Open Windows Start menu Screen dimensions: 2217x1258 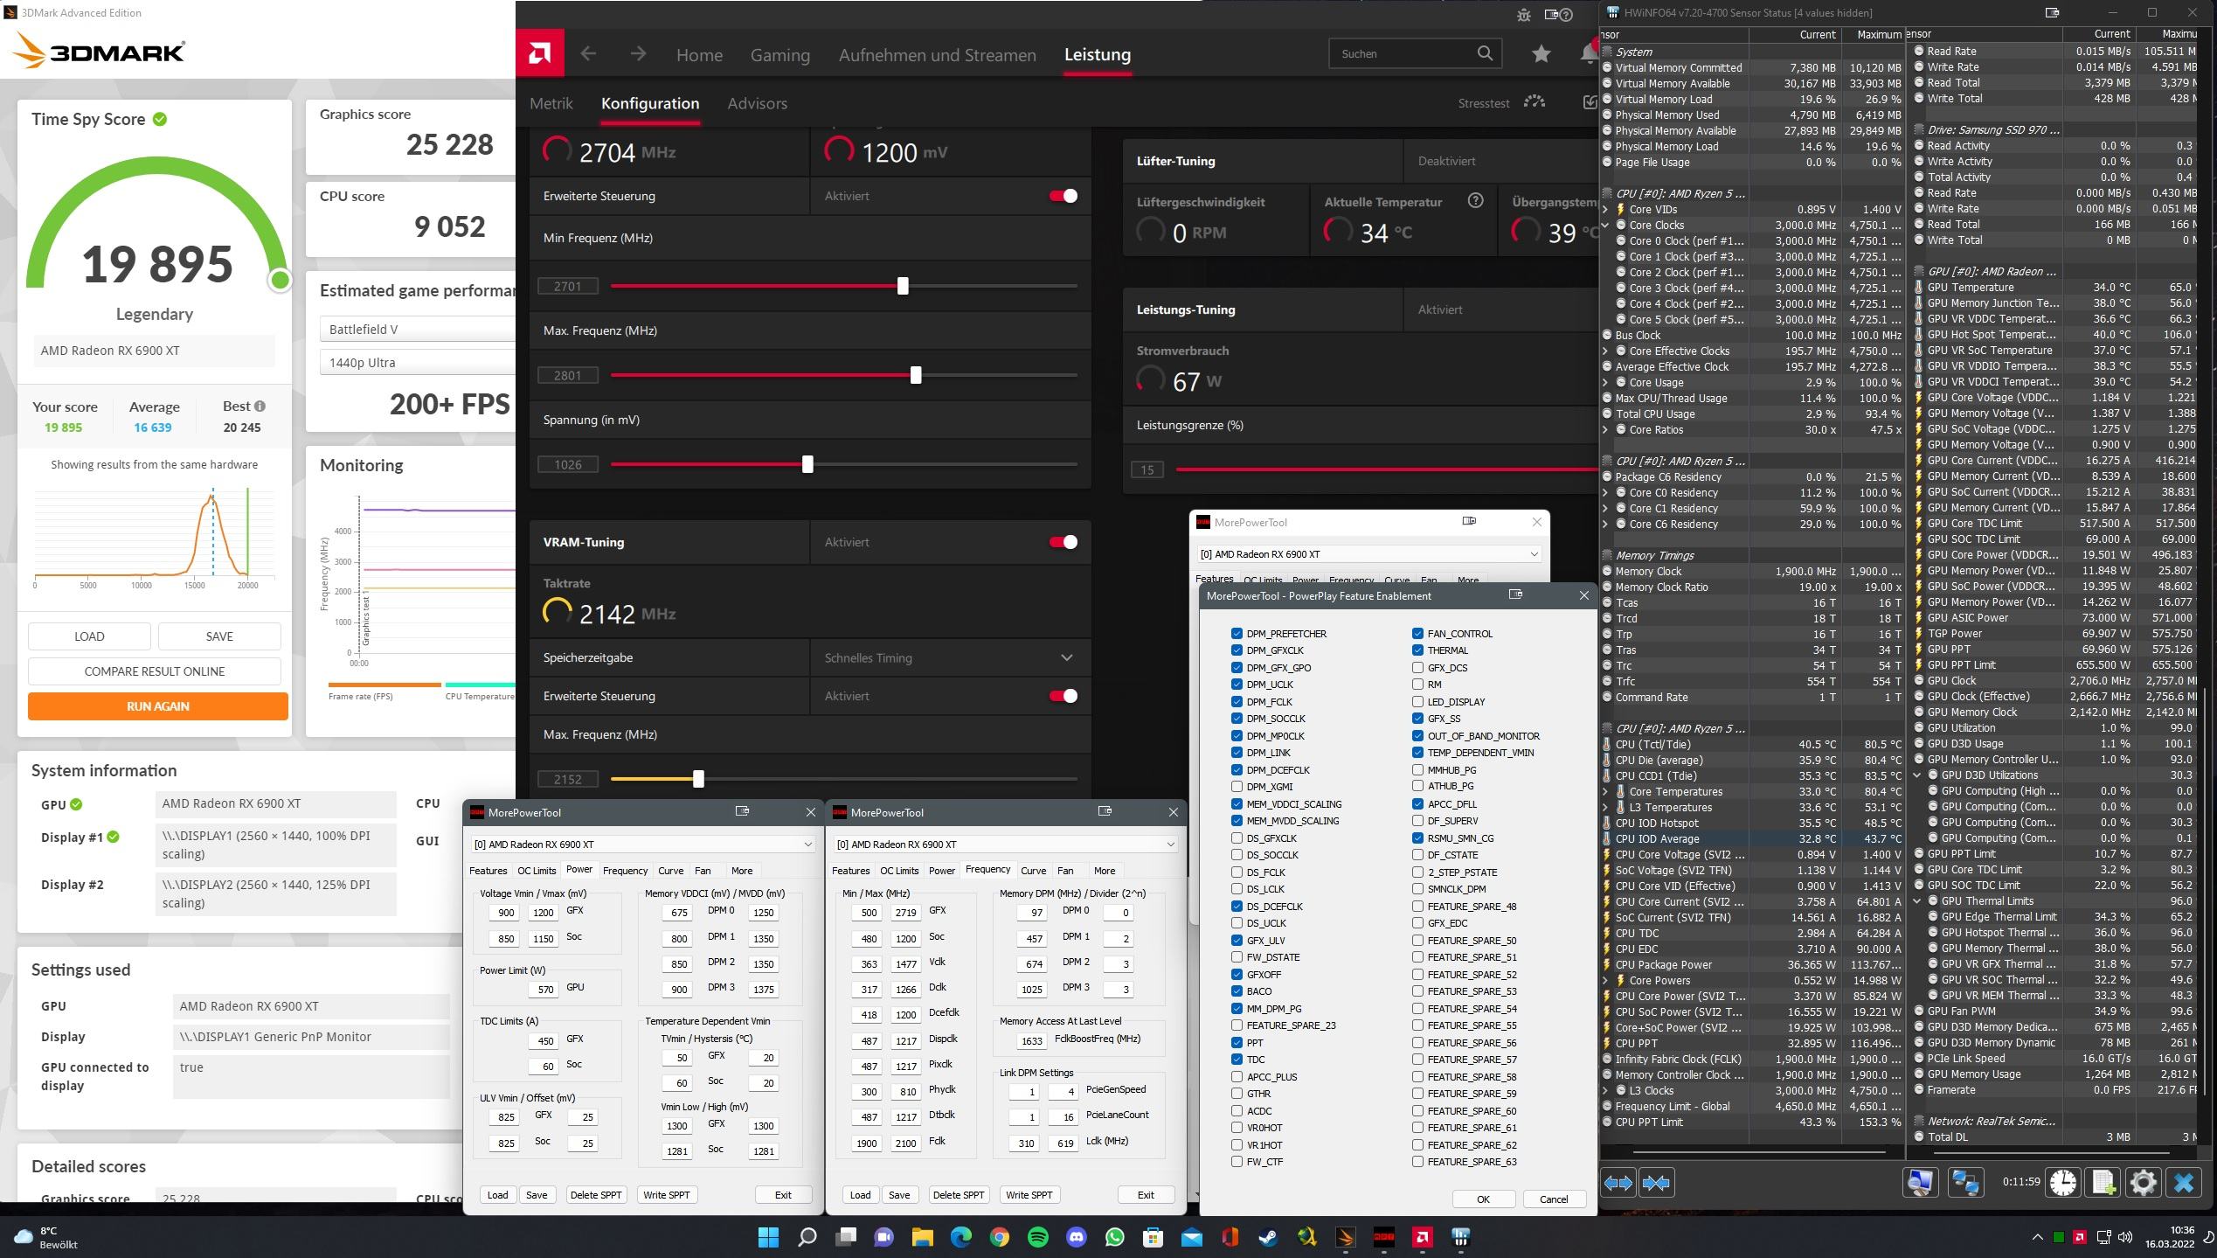[x=768, y=1237]
